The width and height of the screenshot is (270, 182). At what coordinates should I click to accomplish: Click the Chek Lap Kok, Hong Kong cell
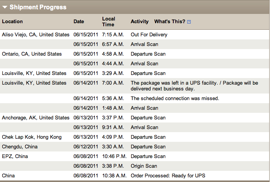pyautogui.click(x=32, y=137)
